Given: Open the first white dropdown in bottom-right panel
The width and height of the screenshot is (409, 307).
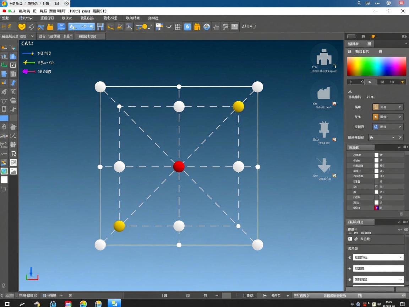Looking at the screenshot, I should tap(378, 257).
